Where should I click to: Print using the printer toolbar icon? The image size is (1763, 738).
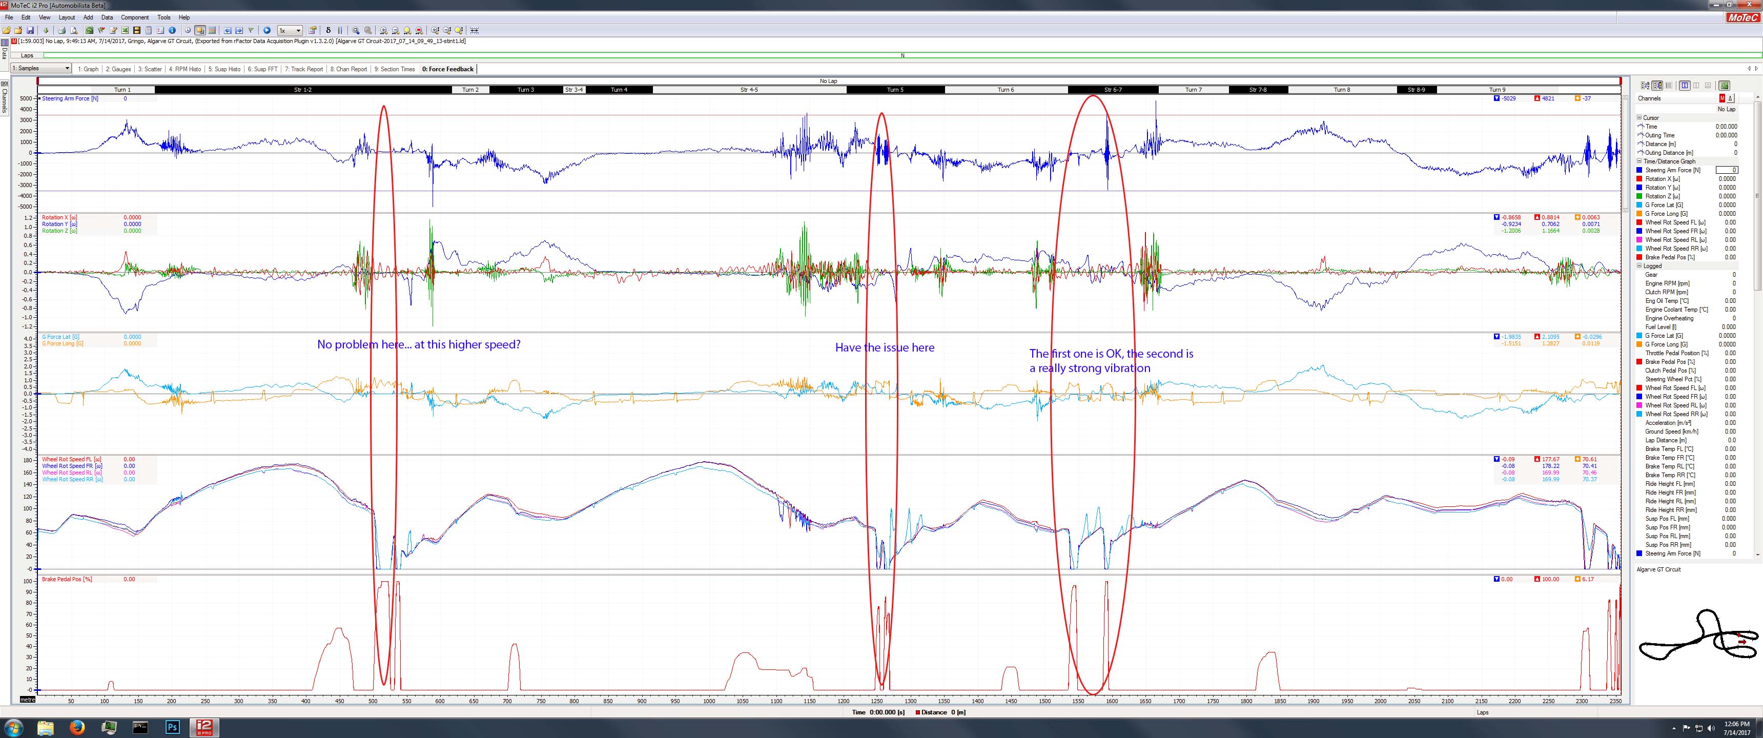[61, 30]
